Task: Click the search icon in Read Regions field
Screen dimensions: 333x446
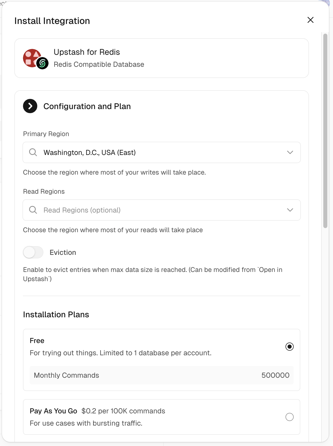Action: tap(33, 210)
